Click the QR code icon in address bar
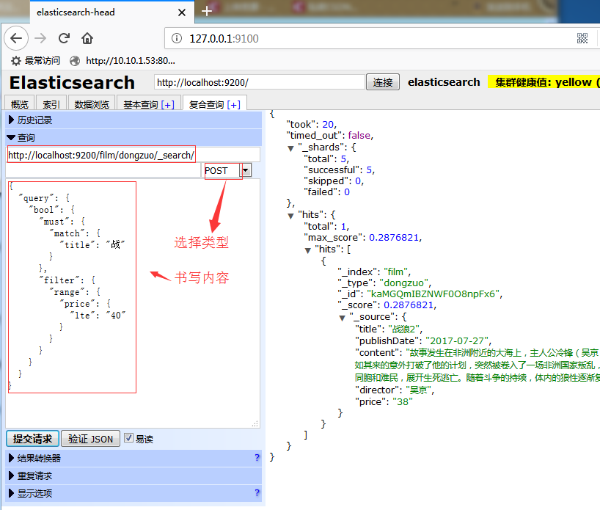The width and height of the screenshot is (600, 510). point(582,38)
